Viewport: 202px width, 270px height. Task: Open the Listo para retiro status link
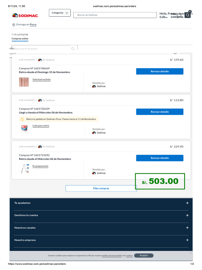tap(41, 126)
